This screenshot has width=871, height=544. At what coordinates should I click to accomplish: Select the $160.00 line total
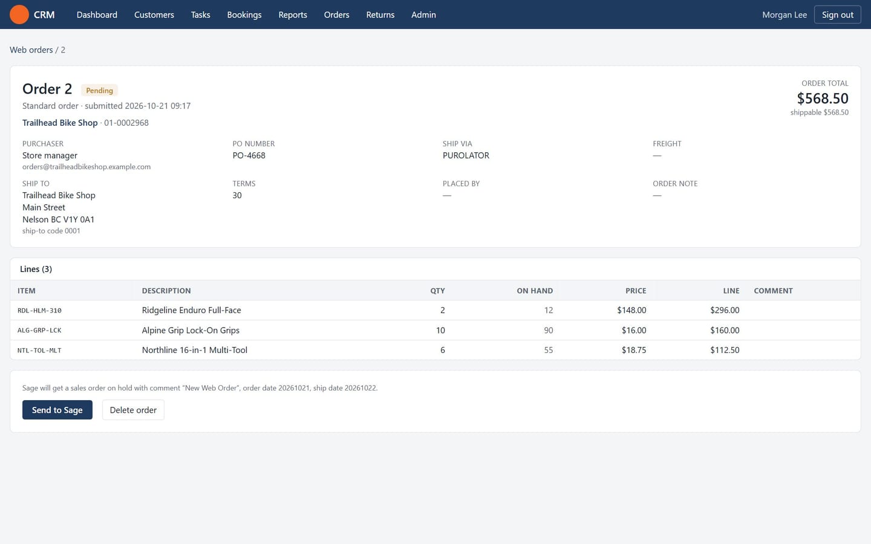[x=725, y=330]
